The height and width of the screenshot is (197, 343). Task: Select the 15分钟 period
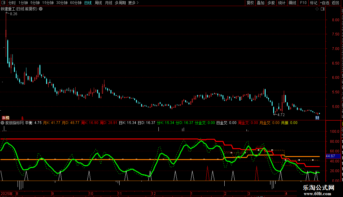48,3
